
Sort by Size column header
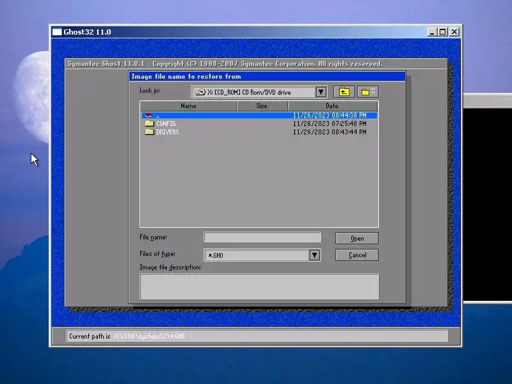(x=262, y=106)
